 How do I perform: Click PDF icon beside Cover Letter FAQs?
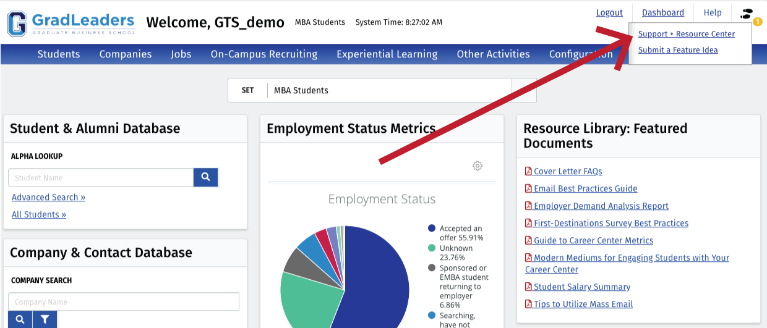pos(528,171)
